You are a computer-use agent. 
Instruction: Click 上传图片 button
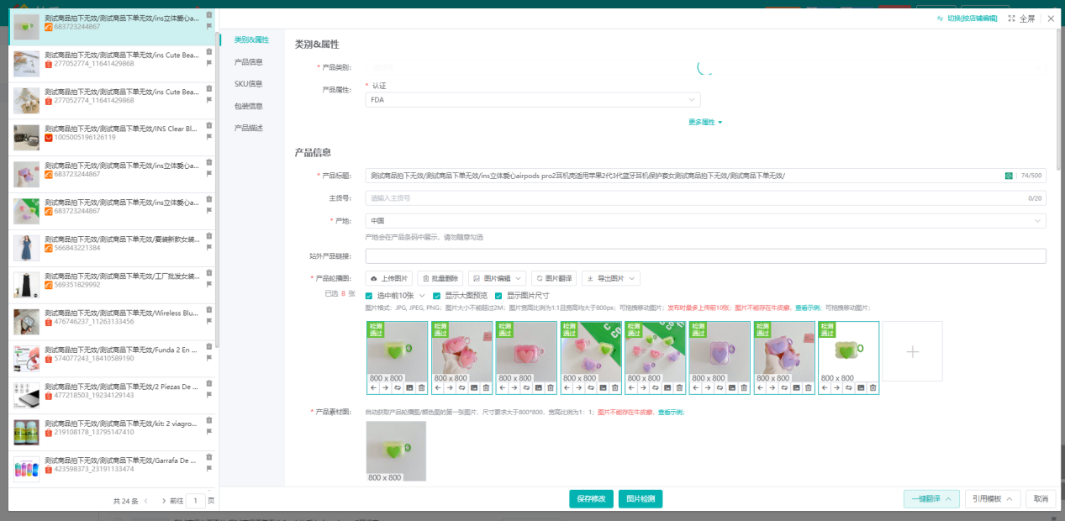tap(389, 278)
